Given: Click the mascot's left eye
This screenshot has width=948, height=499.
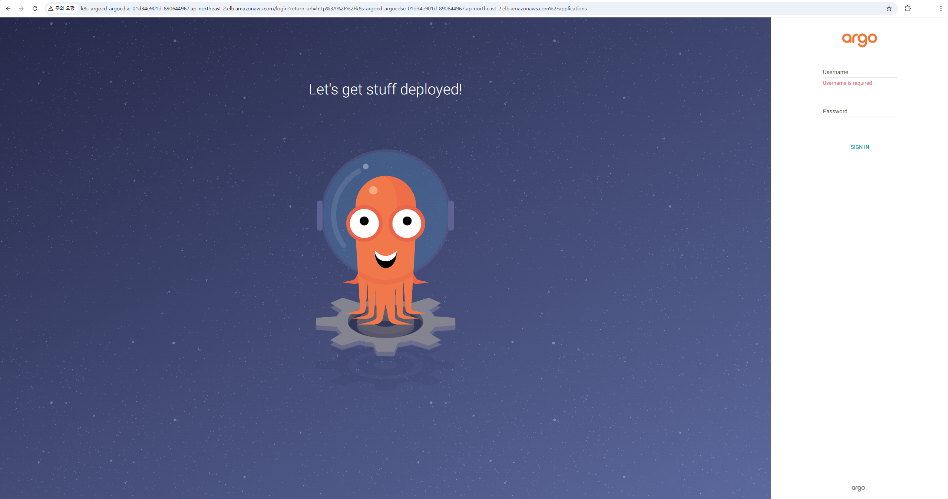Looking at the screenshot, I should point(364,222).
